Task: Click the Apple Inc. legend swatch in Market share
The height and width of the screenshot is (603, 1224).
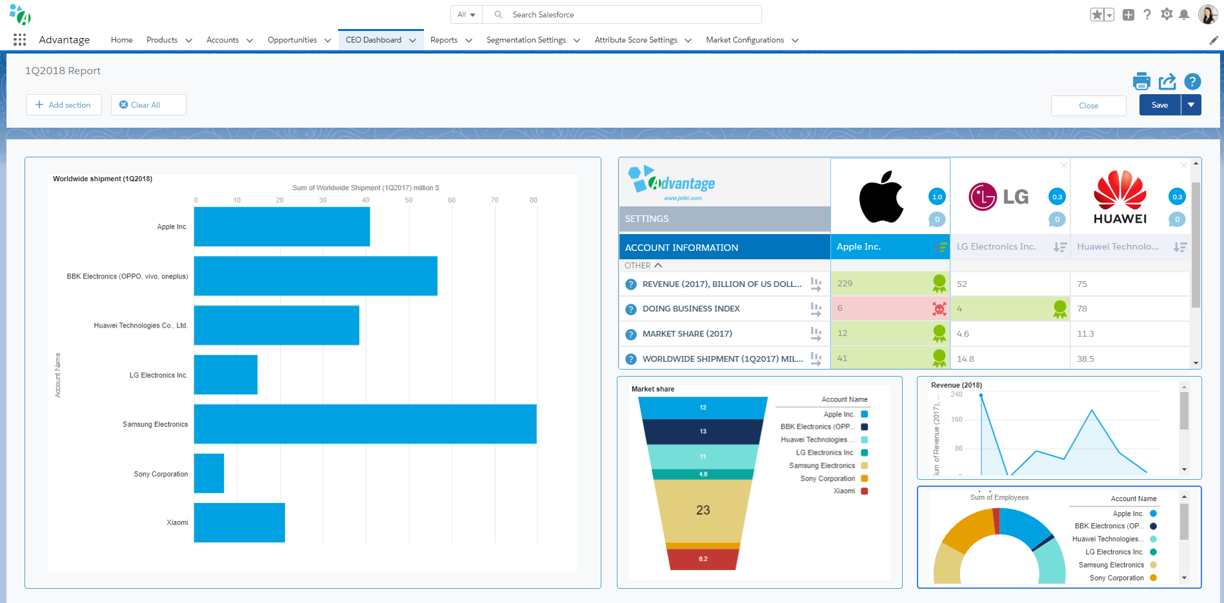Action: 865,414
